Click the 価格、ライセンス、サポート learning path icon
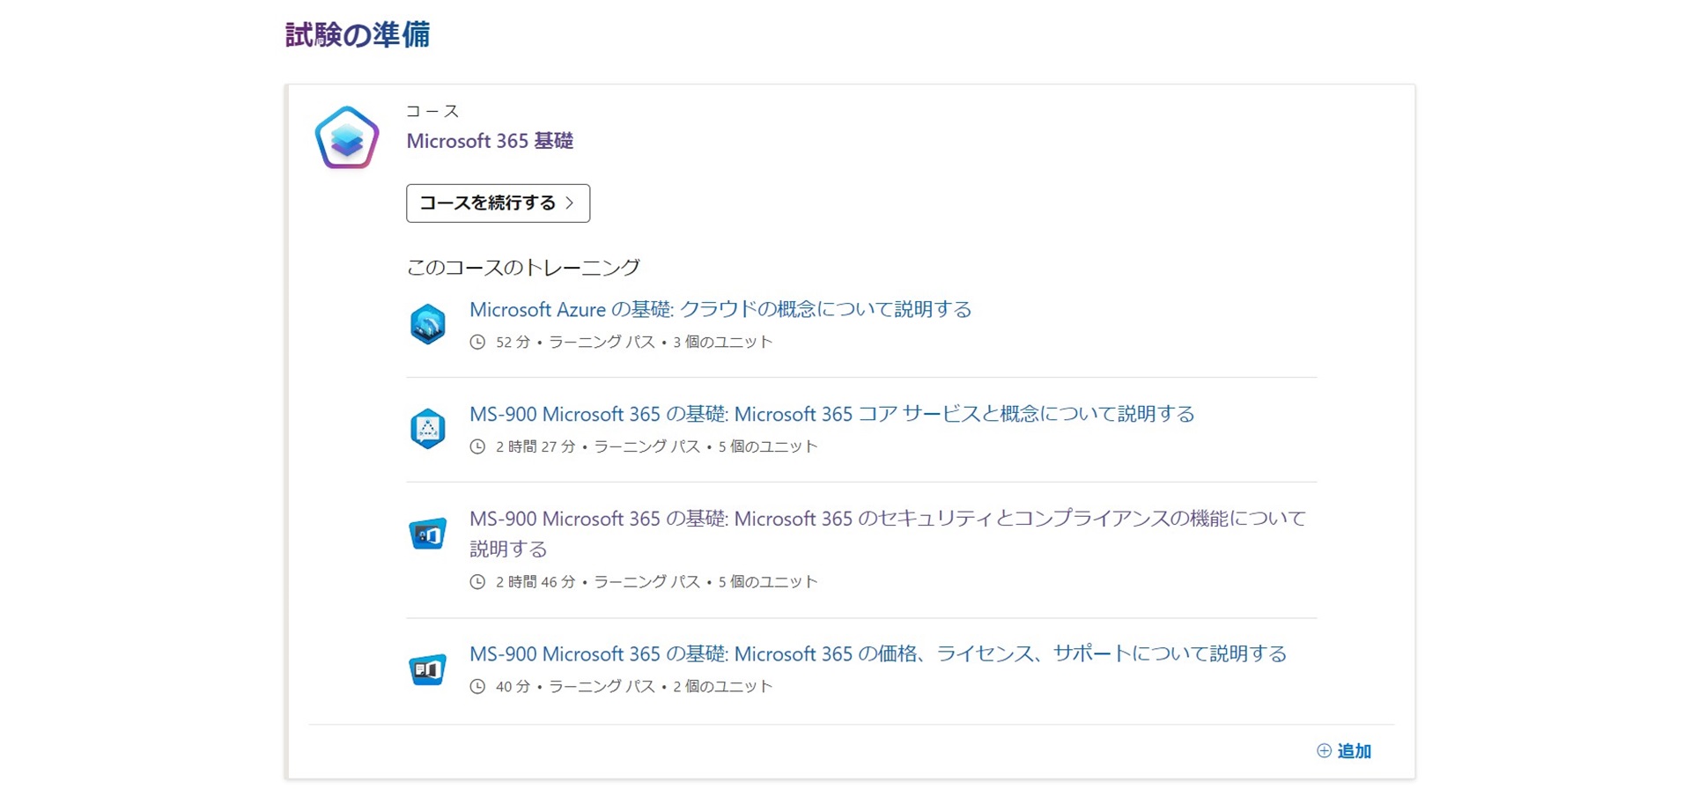 click(428, 669)
